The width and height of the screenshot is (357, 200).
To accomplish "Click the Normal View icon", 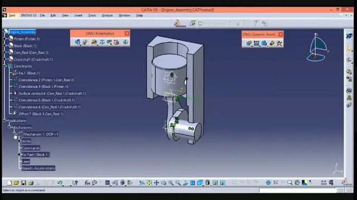I will (185, 183).
